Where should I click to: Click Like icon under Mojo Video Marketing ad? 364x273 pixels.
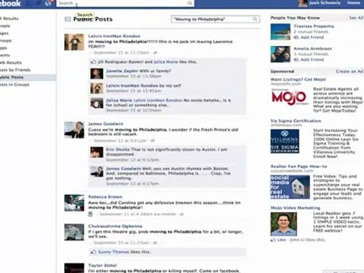[x=273, y=240]
